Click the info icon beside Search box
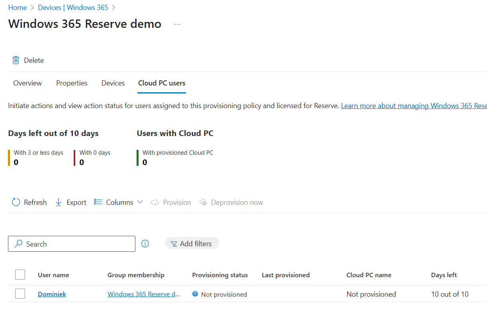This screenshot has width=487, height=309. (x=145, y=244)
